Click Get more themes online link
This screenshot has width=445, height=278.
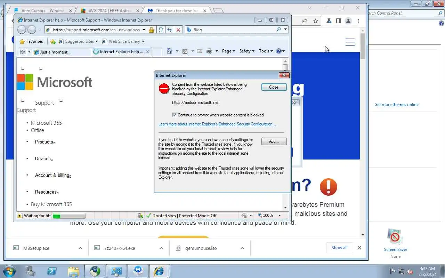[396, 105]
